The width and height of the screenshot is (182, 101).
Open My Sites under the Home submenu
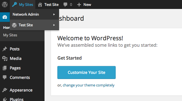pos(10,35)
